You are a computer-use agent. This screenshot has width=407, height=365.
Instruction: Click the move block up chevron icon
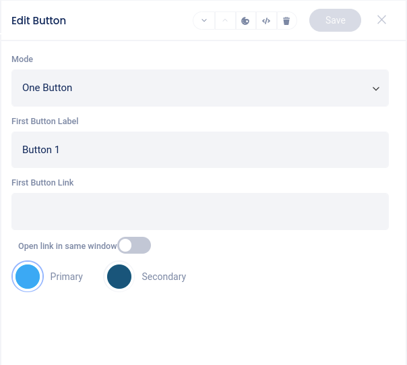coord(225,20)
